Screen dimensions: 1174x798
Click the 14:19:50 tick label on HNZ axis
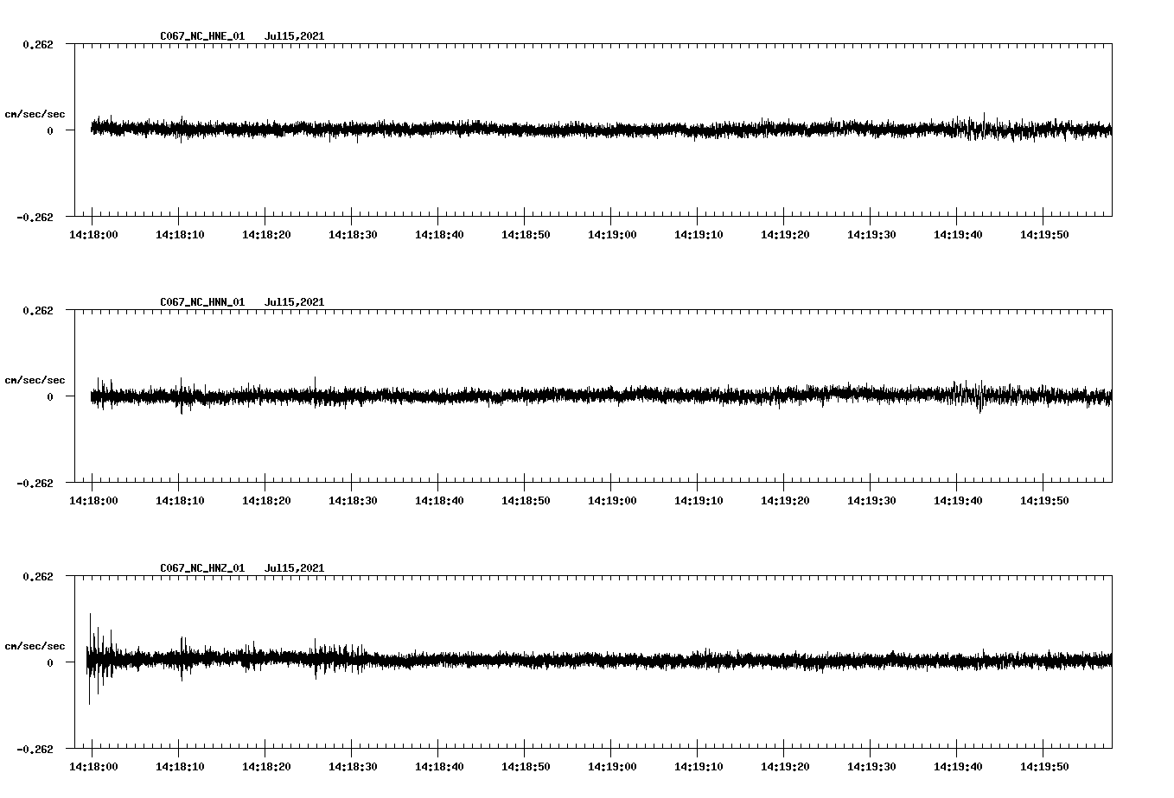(1044, 764)
